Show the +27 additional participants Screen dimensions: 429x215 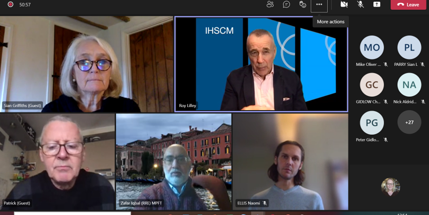pyautogui.click(x=409, y=122)
